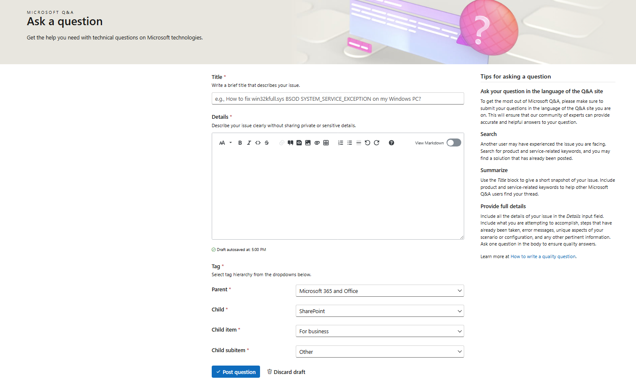Click the 'Summarize' tip heading

click(494, 170)
